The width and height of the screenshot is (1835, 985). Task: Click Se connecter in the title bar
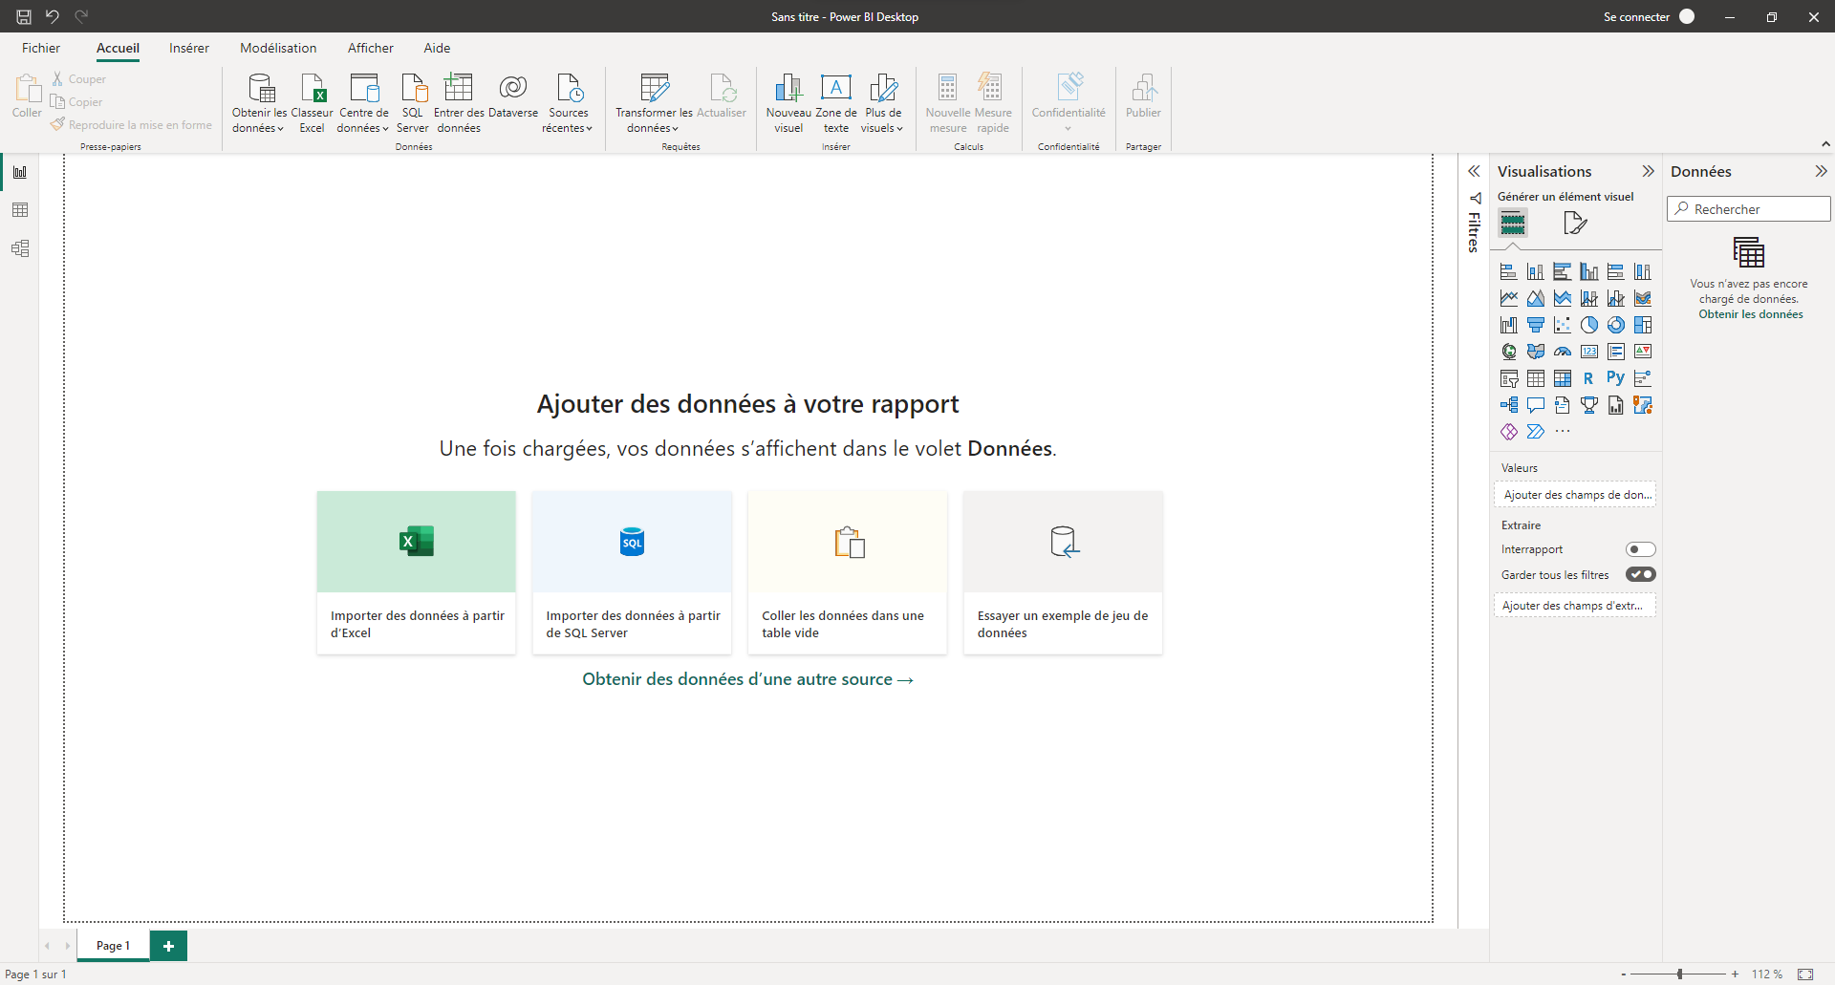(1636, 16)
